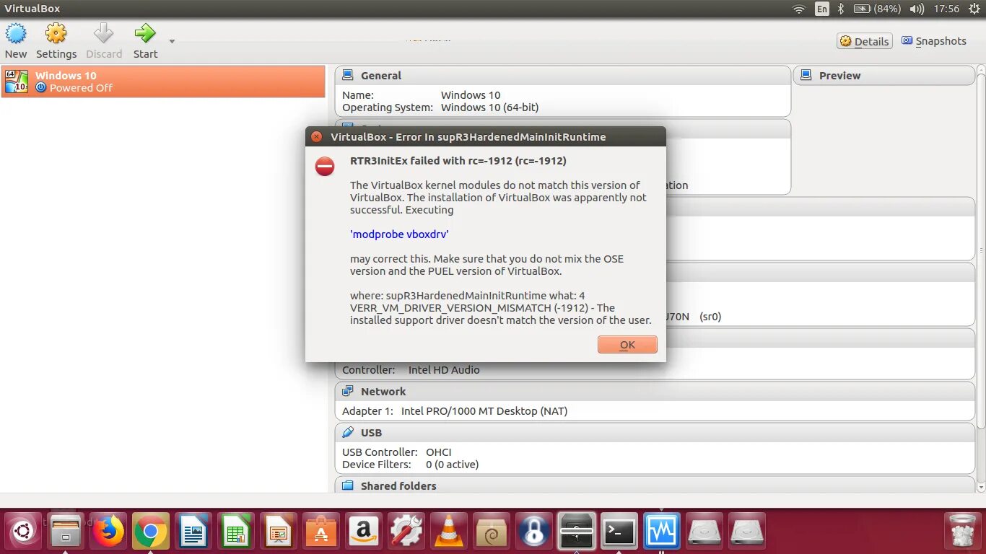Viewport: 986px width, 554px height.
Task: Open the Ubuntu Dash launcher
Action: tap(23, 532)
